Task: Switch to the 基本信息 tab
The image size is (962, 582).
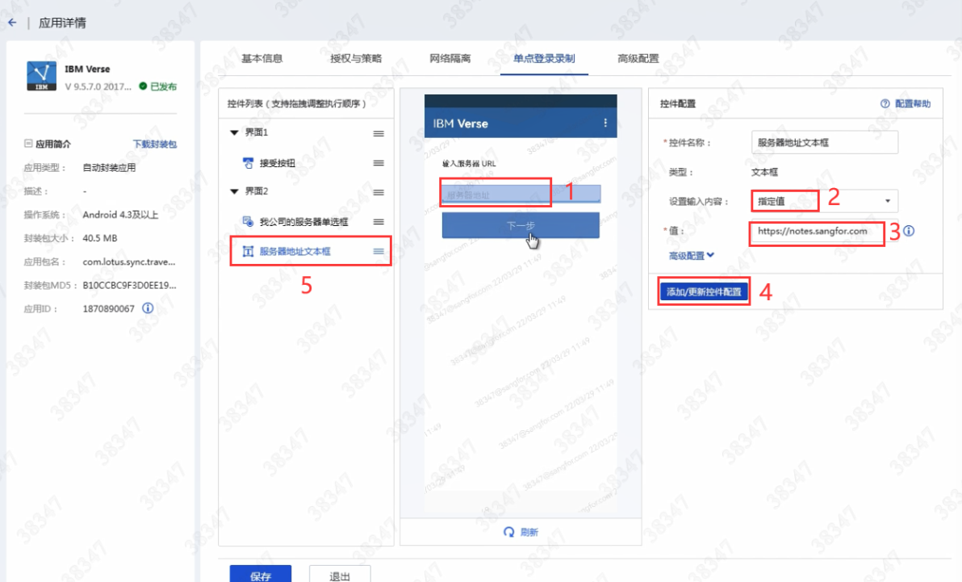Action: click(x=261, y=59)
